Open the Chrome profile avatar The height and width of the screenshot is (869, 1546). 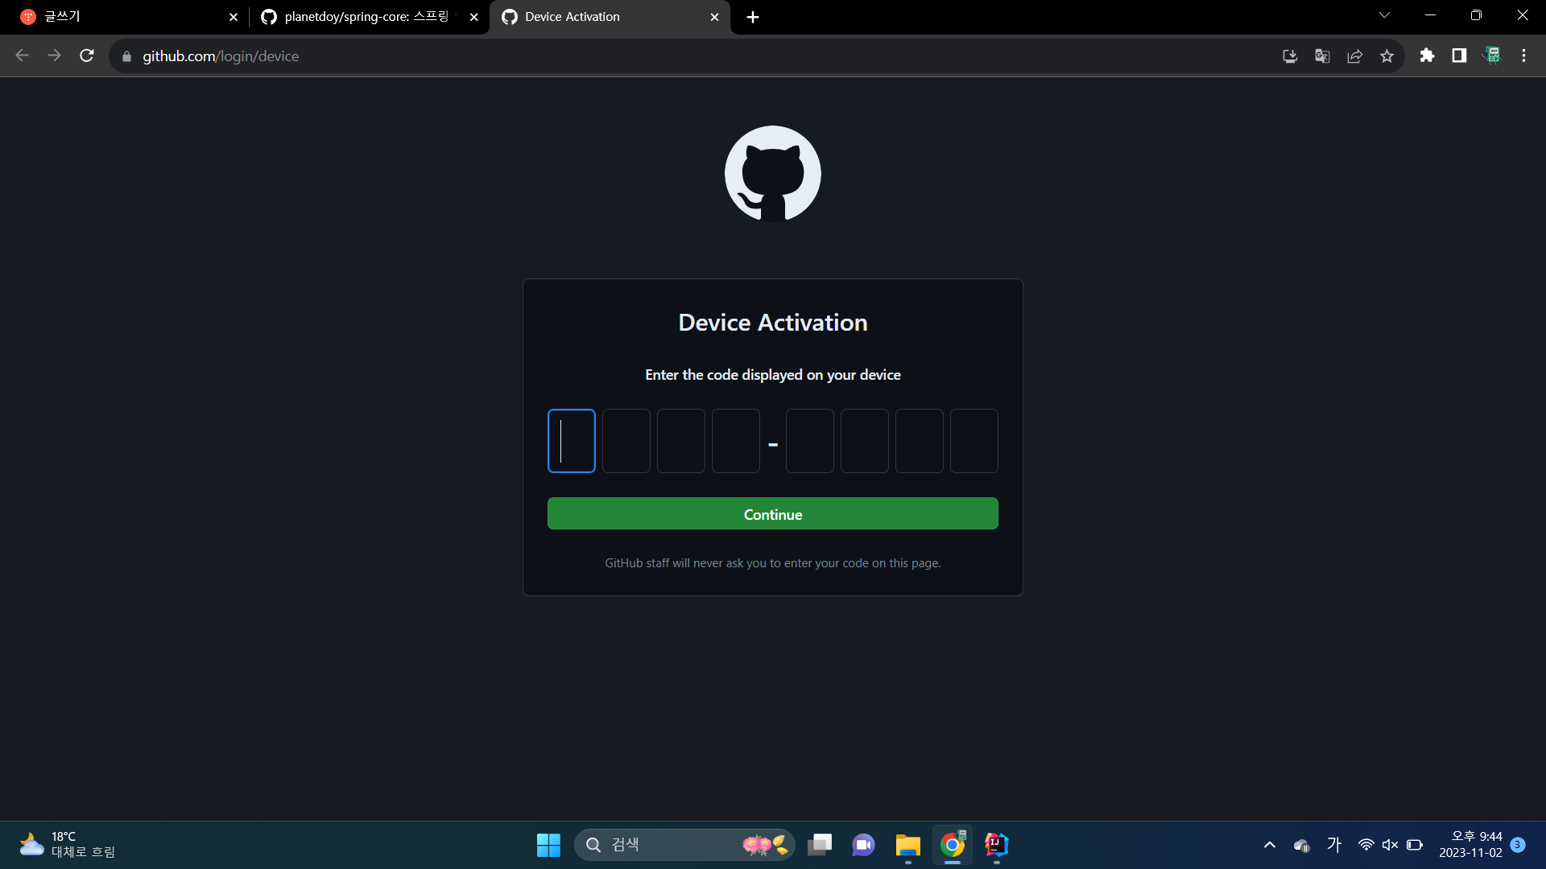coord(1491,56)
